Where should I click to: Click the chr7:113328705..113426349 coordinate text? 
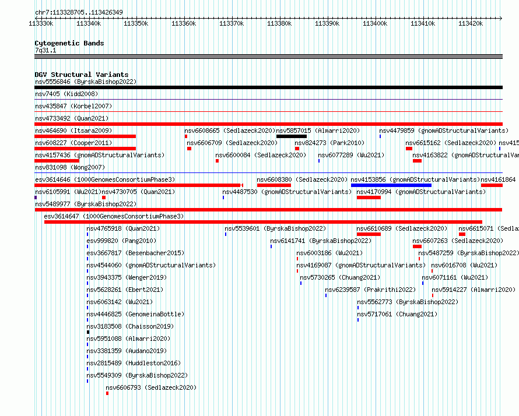(x=79, y=12)
